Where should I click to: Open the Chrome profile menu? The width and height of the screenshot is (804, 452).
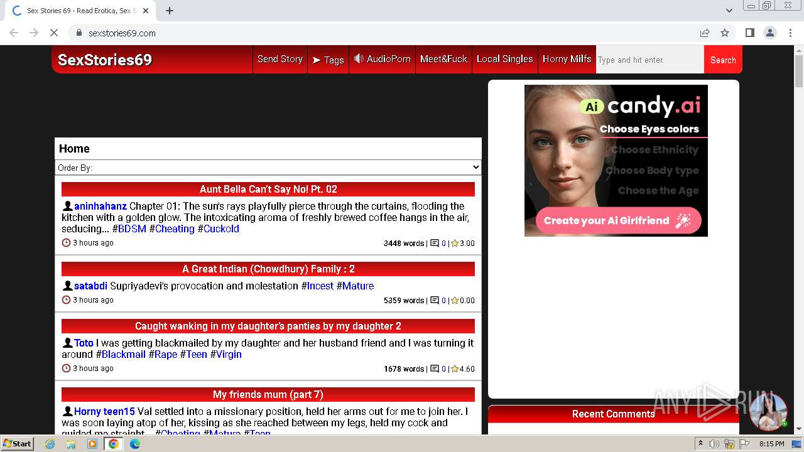pyautogui.click(x=769, y=33)
